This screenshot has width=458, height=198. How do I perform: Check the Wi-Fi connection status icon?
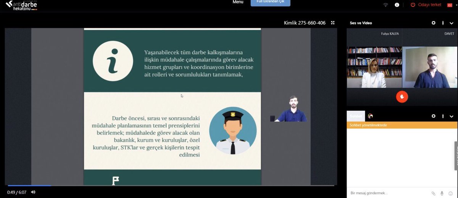(x=386, y=5)
